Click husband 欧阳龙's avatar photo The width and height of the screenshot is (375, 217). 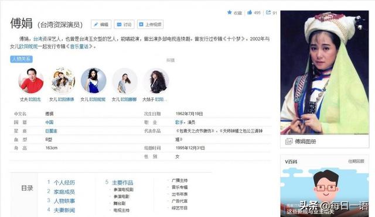coord(31,81)
